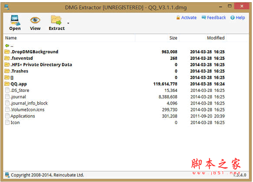Click the app icon in title bar
The image size is (253, 182).
pyautogui.click(x=7, y=7)
